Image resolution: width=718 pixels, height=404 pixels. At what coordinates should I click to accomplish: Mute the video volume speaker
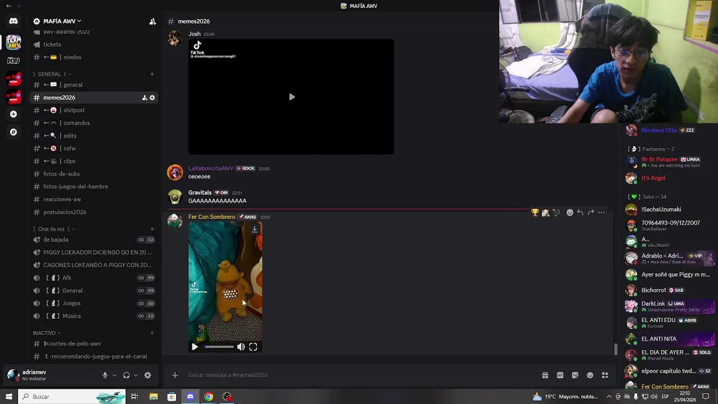[241, 347]
